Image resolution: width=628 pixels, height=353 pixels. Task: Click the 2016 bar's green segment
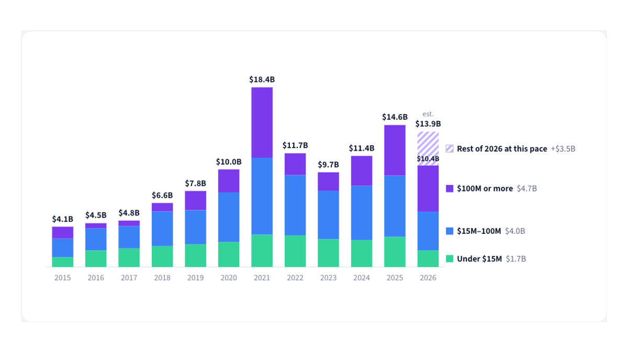[x=96, y=258]
